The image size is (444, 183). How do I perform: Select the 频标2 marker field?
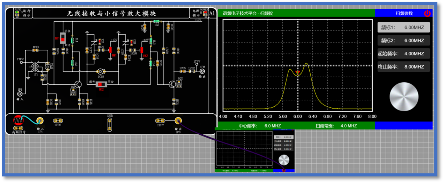tap(403, 40)
